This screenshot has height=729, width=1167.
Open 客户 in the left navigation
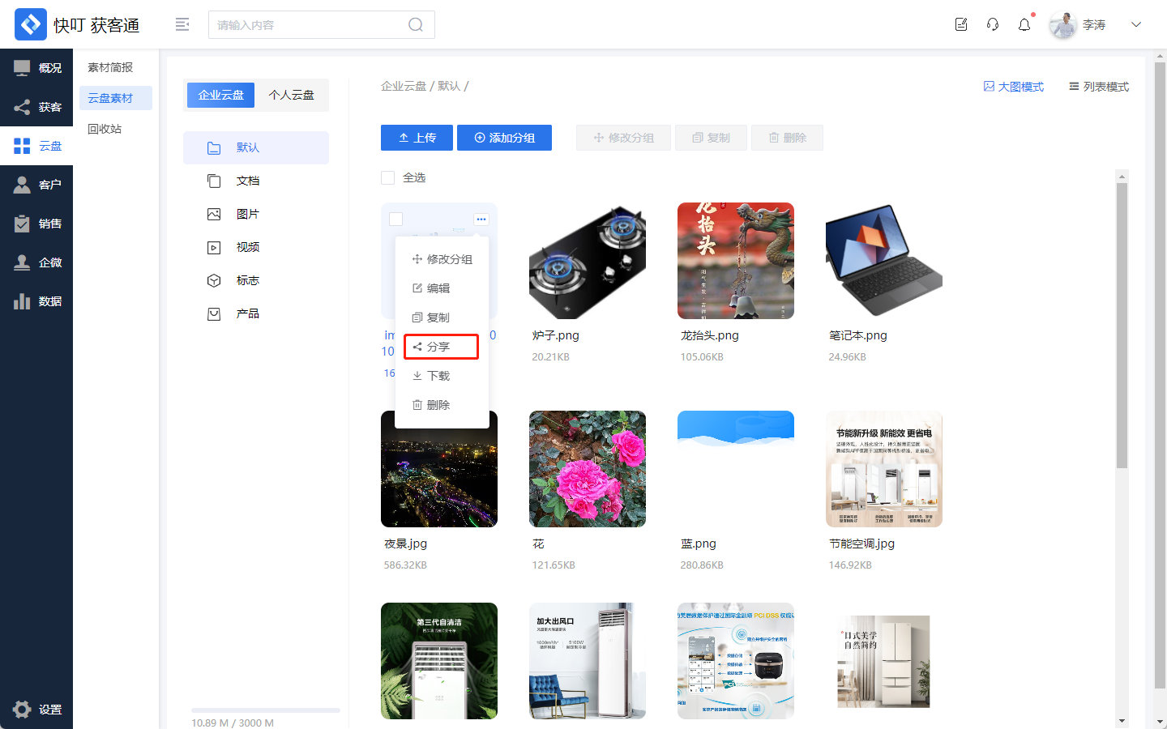(36, 185)
